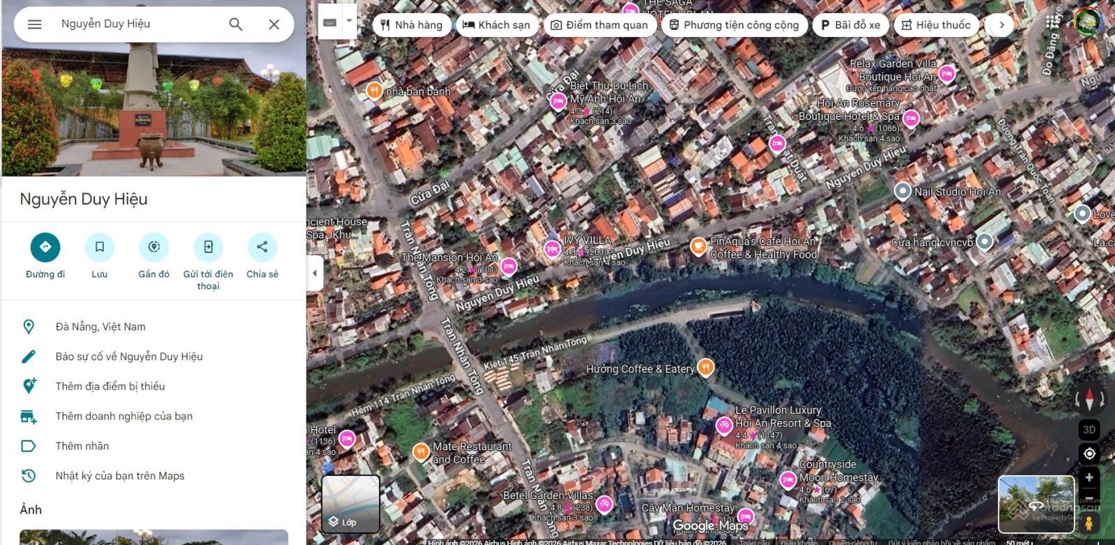Viewport: 1115px width, 545px height.
Task: Zoom in with the plus button
Action: (x=1089, y=477)
